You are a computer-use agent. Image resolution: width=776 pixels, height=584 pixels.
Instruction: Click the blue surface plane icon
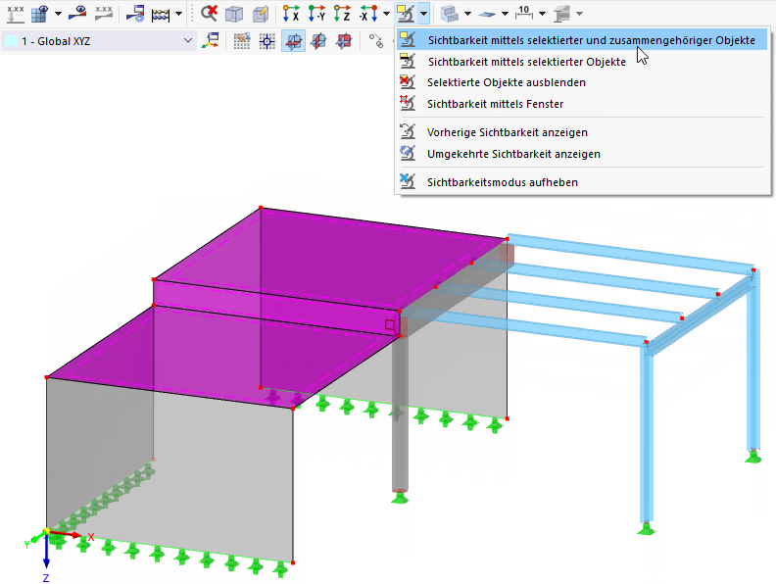[x=487, y=14]
